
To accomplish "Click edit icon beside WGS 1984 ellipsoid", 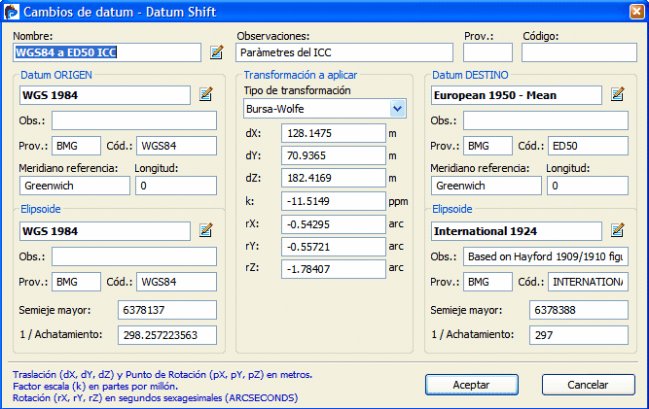I will pyautogui.click(x=205, y=231).
